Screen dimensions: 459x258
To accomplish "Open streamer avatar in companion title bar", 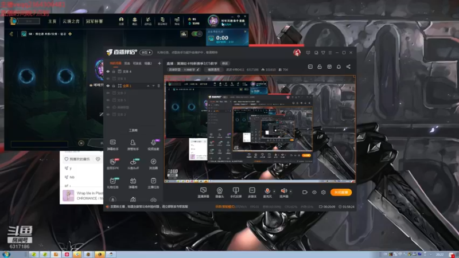I will [297, 53].
